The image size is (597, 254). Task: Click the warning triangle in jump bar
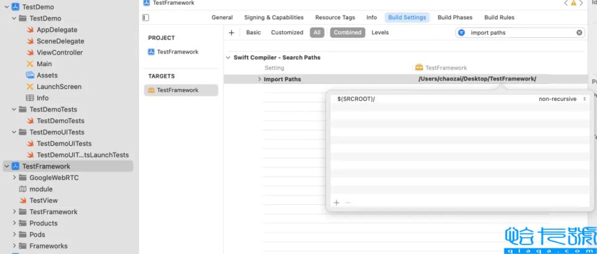pos(573,3)
